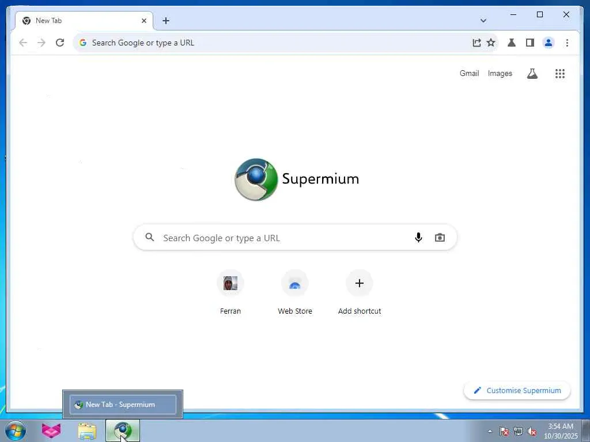
Task: Open a new tab with the plus button
Action: 166,21
